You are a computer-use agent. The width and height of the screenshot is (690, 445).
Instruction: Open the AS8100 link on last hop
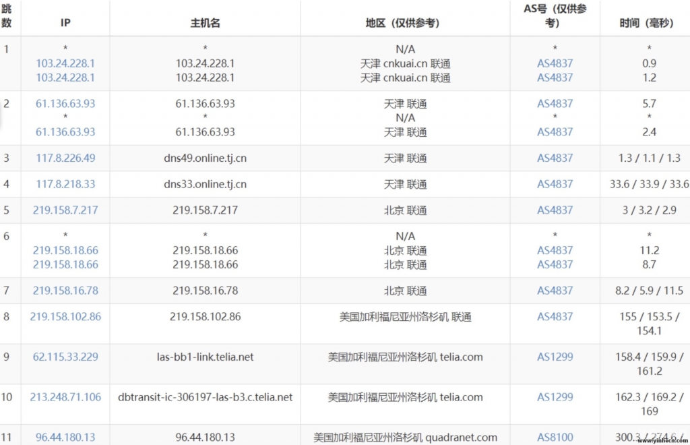click(x=554, y=437)
